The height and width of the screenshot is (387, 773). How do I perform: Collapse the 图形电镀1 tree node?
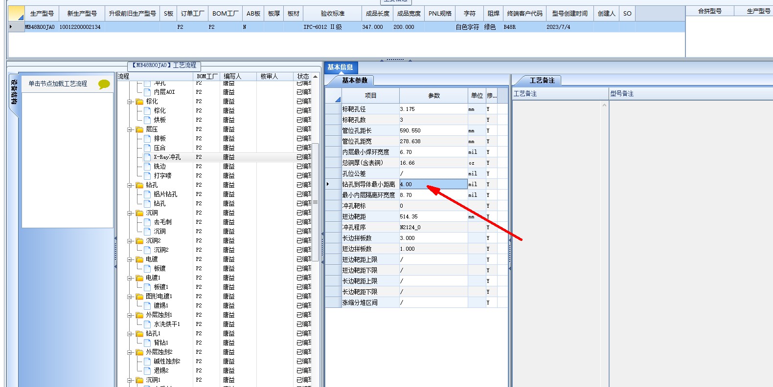[x=130, y=297]
